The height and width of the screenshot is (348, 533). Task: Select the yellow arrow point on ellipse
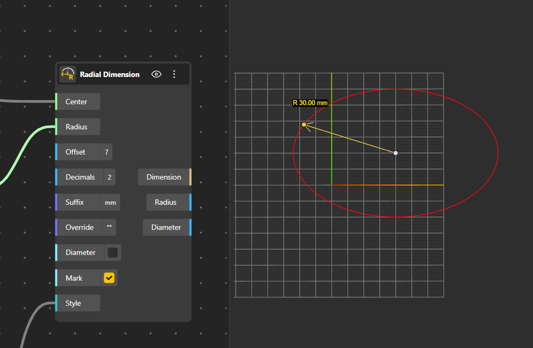tap(304, 125)
